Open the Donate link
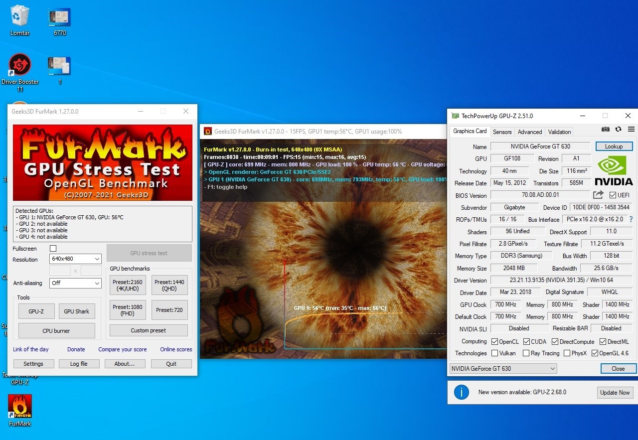Viewport: 638px width, 440px height. [x=76, y=349]
